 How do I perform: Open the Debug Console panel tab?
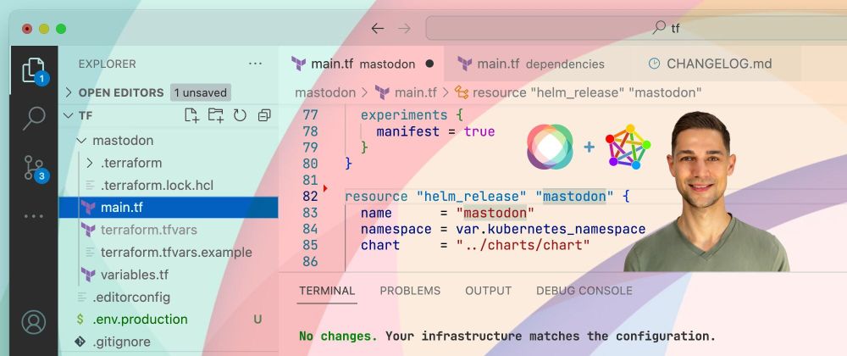coord(584,291)
